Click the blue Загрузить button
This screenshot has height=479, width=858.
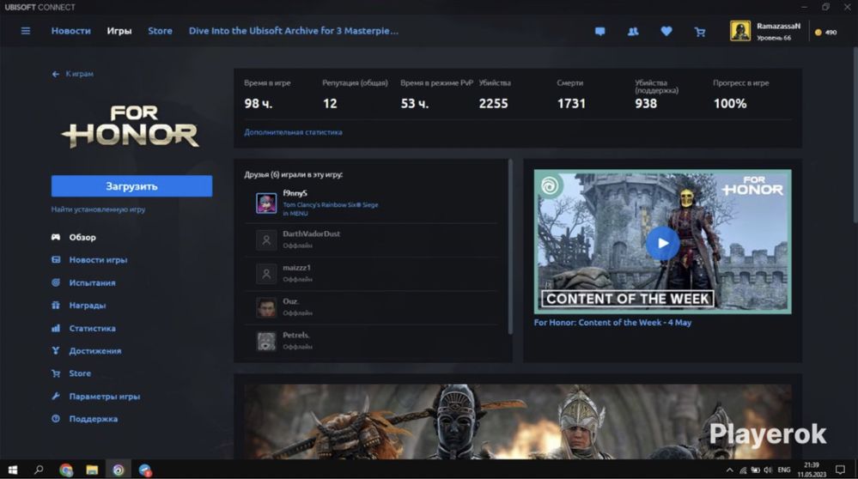pyautogui.click(x=132, y=186)
